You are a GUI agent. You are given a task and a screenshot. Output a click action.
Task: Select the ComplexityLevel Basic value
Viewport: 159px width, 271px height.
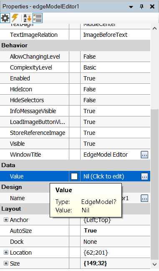tap(115, 67)
